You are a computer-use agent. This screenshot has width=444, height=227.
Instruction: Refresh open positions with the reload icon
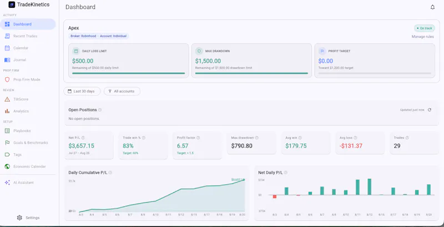[x=430, y=110]
